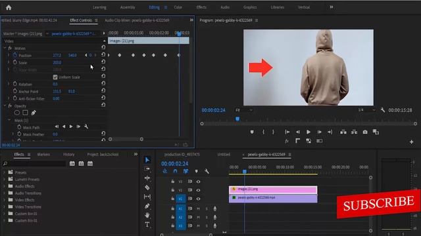Select the free draw bezier mask pen
This screenshot has width=421, height=236.
pyautogui.click(x=34, y=113)
